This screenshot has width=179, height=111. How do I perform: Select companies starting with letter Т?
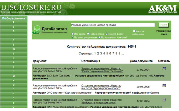[14, 103]
